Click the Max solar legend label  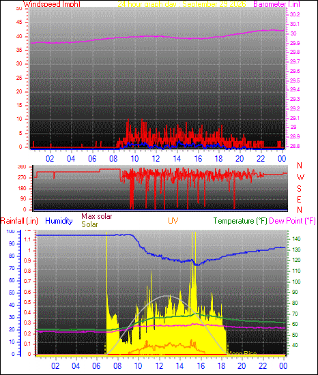[x=97, y=216]
